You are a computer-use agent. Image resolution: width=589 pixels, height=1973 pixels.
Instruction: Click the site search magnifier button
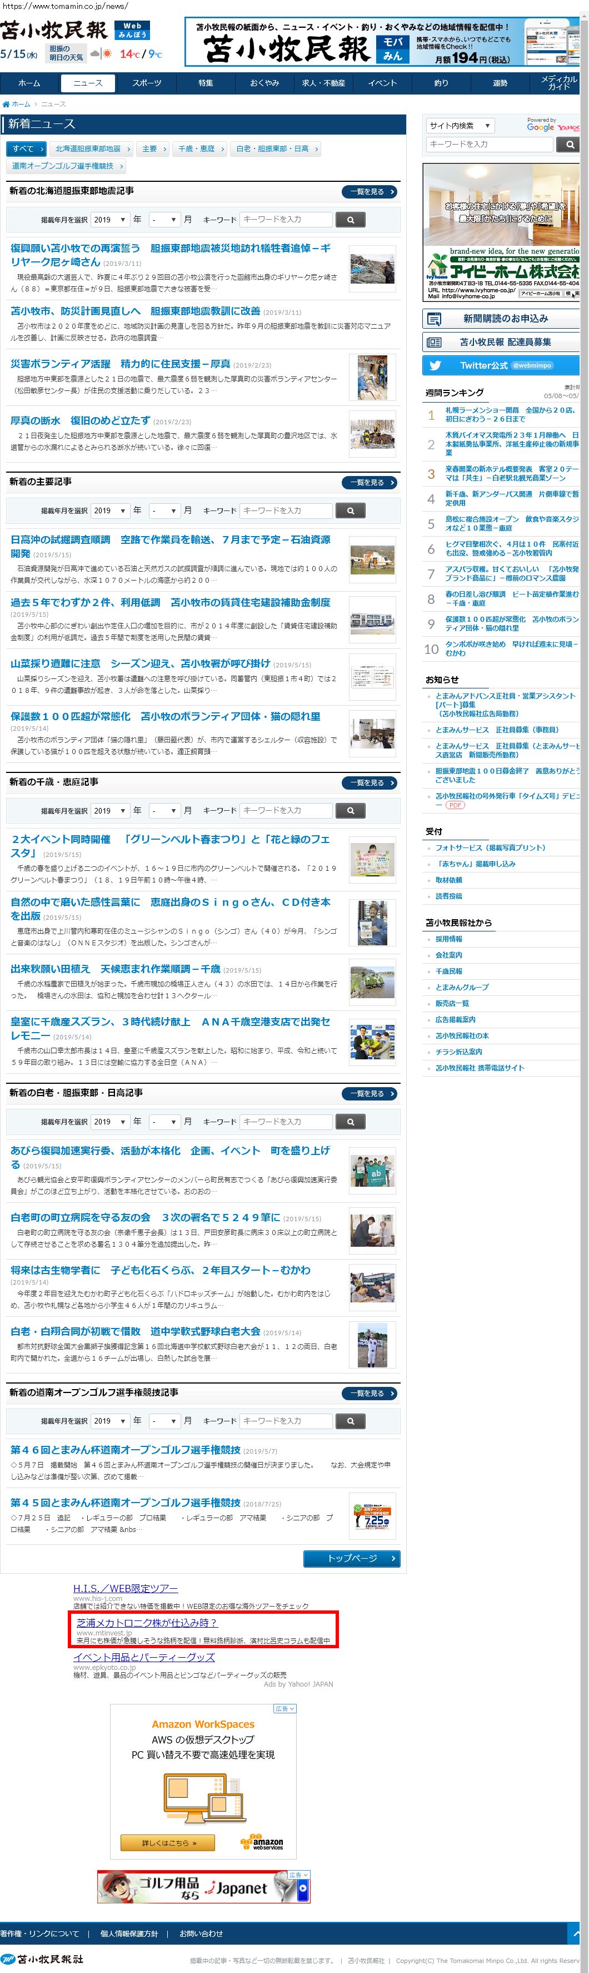tap(568, 144)
